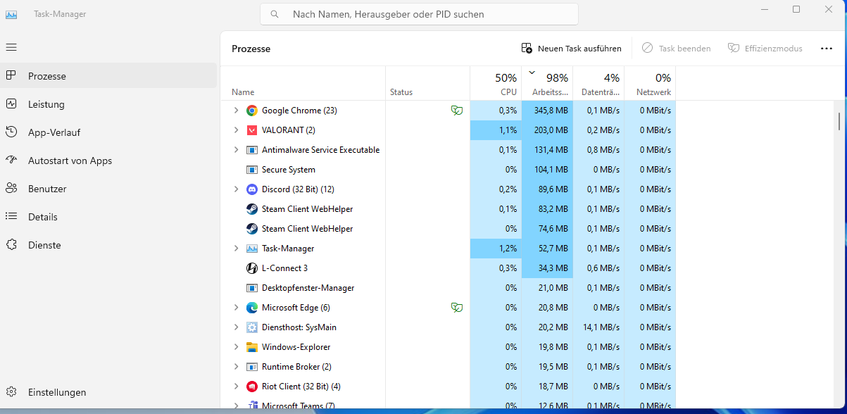Open the three-dot more options menu
847x414 pixels.
click(827, 49)
